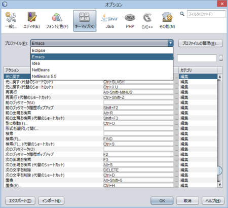Click the Ctrl+S shortcut cell
This screenshot has height=208, width=228.
(138, 144)
